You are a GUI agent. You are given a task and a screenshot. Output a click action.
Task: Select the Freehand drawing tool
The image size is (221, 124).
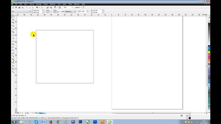coord(13,29)
